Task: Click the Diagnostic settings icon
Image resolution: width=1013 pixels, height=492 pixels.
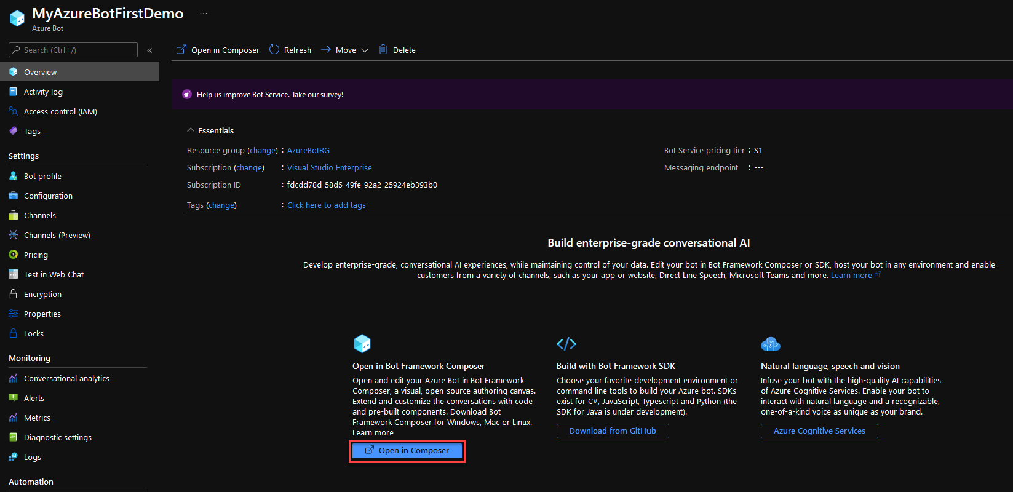Action: pyautogui.click(x=14, y=437)
